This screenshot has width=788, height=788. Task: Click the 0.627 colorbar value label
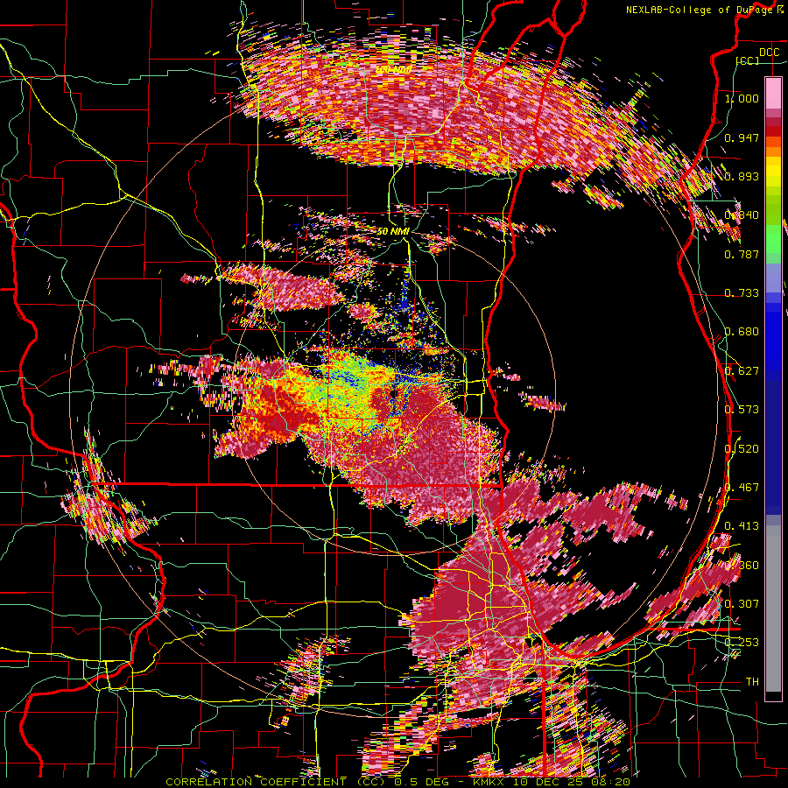coord(742,371)
